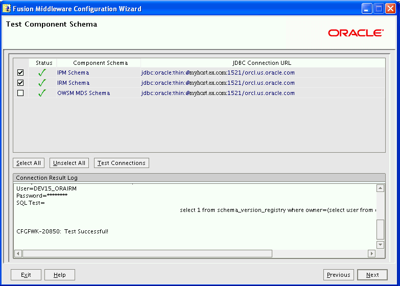Click the JDBC URL of OWSM MDS Schema
Image resolution: width=400 pixels, height=286 pixels.
point(218,93)
